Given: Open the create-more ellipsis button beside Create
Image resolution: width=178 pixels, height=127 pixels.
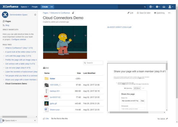Looking at the screenshot, I should click(52, 7).
